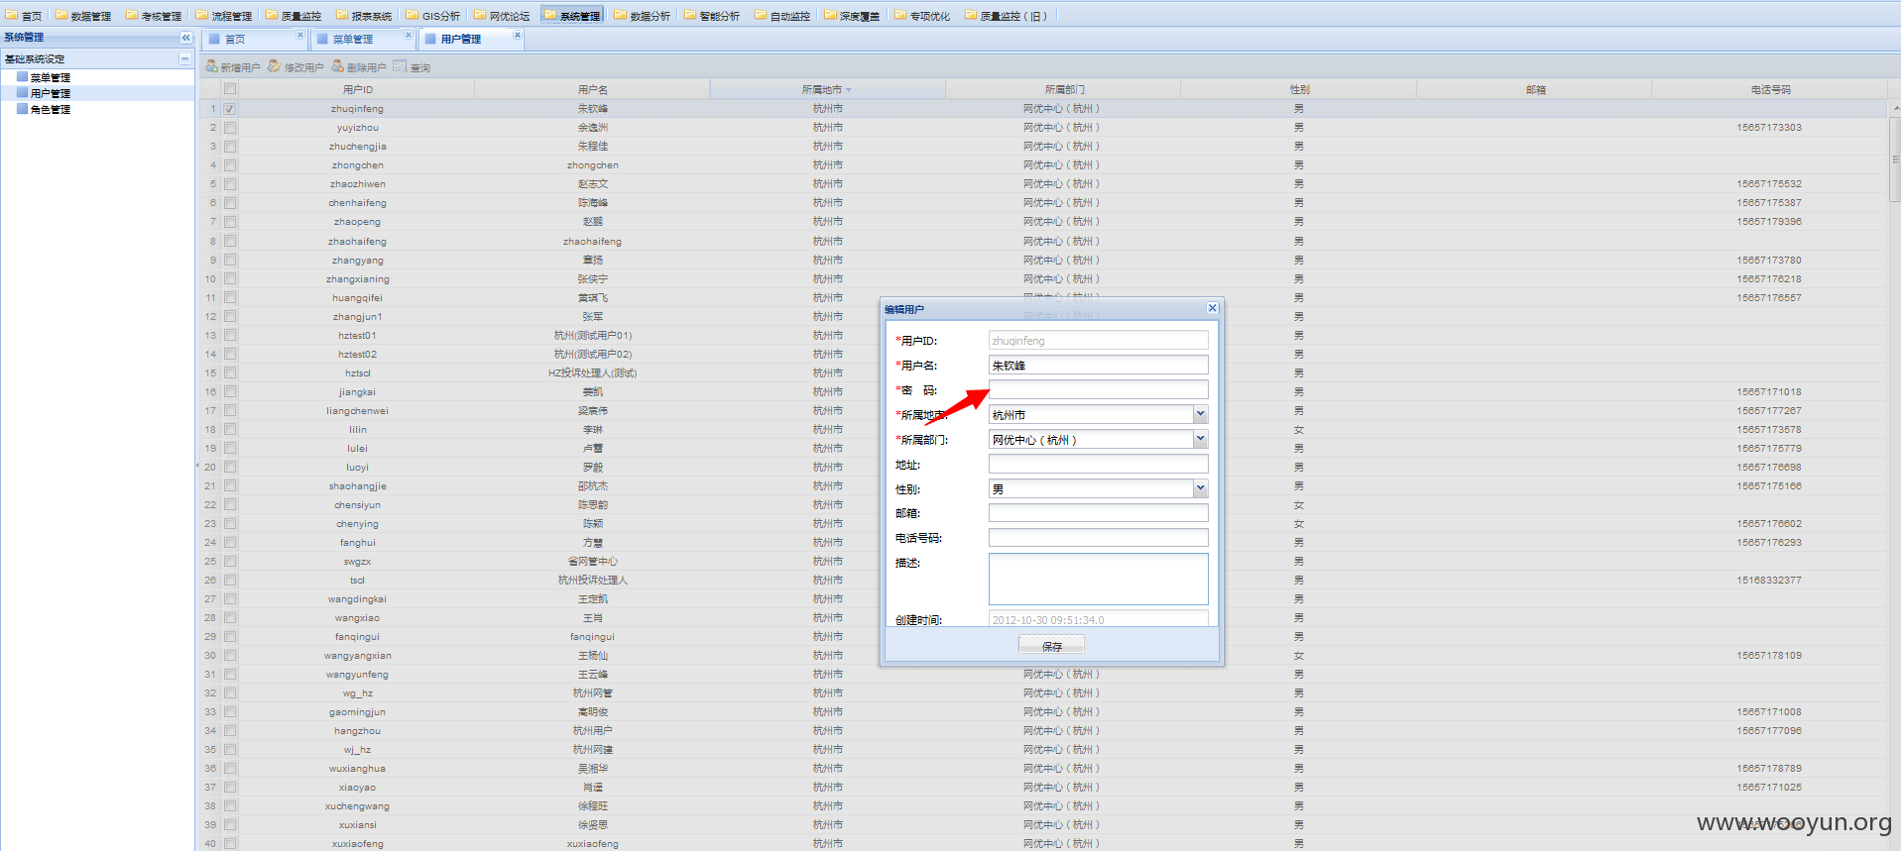Click the 保存 save button
This screenshot has width=1901, height=851.
1051,645
